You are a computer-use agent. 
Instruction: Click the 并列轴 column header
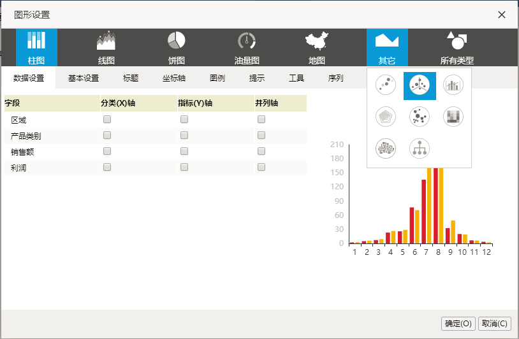pyautogui.click(x=281, y=103)
